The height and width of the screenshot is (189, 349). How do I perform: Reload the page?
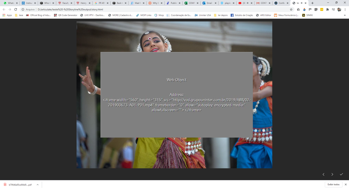click(16, 9)
